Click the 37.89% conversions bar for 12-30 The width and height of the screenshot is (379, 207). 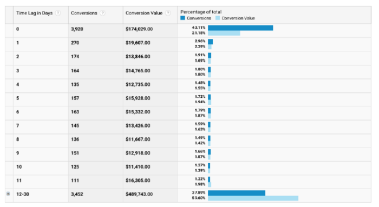coord(237,193)
